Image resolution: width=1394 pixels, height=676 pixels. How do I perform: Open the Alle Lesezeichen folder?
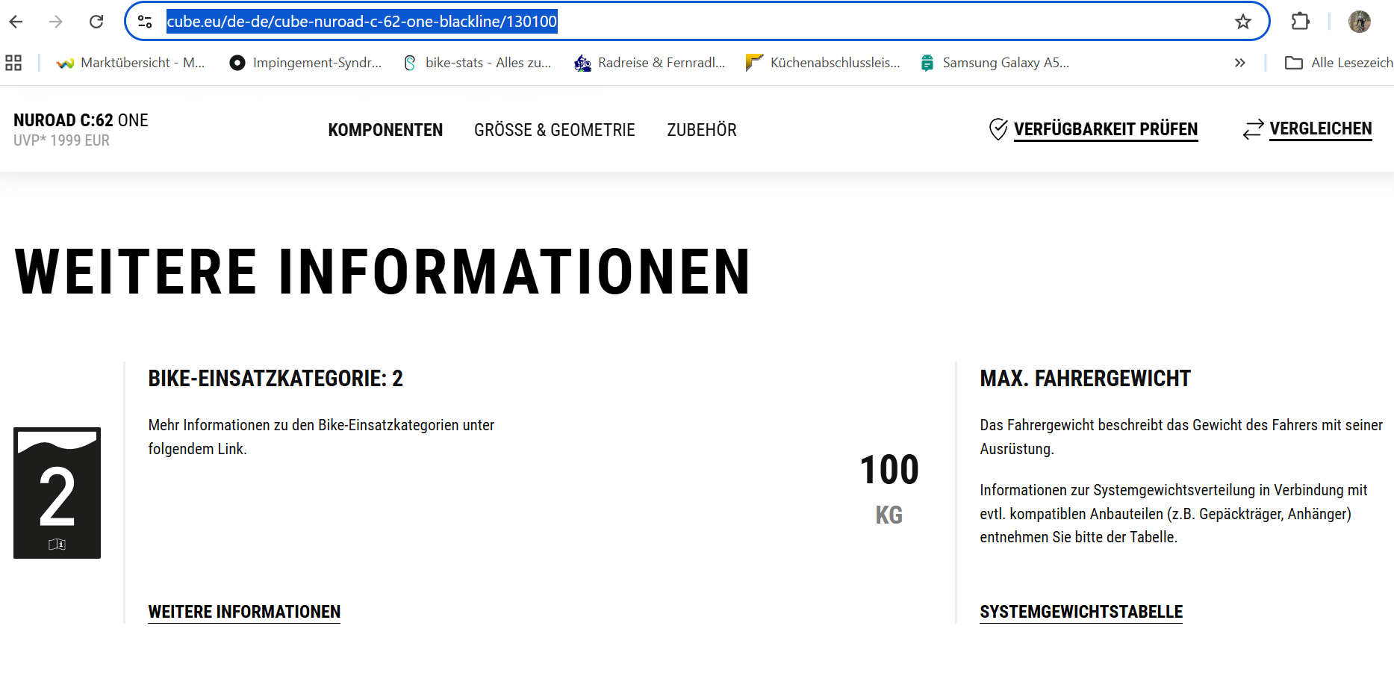point(1338,63)
